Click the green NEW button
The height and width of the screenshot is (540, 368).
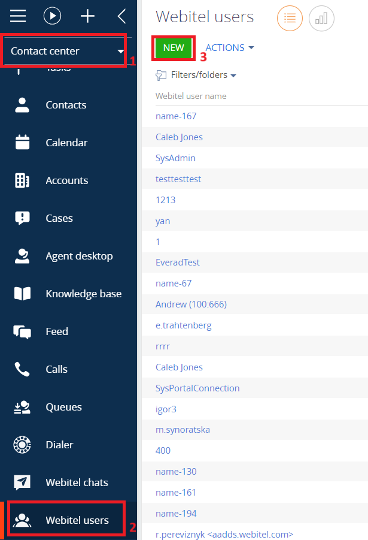tap(174, 48)
